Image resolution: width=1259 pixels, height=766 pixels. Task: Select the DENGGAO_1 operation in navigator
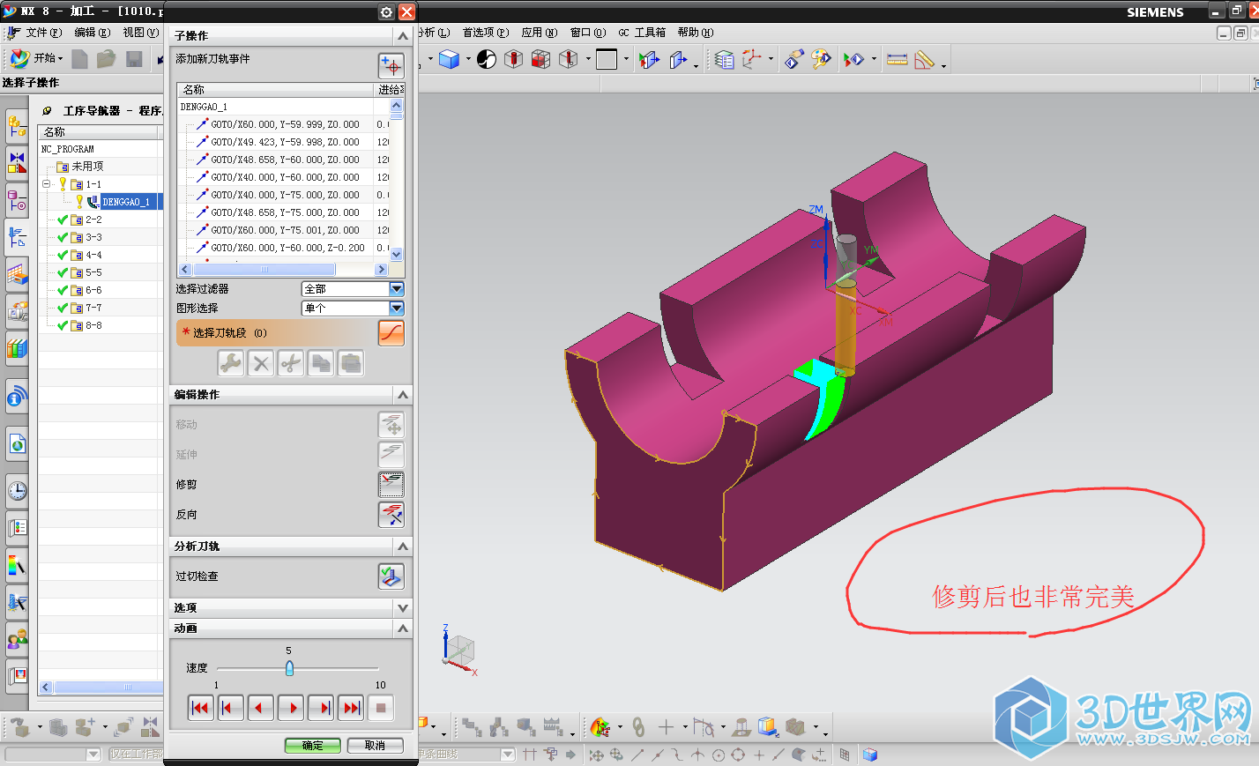124,202
